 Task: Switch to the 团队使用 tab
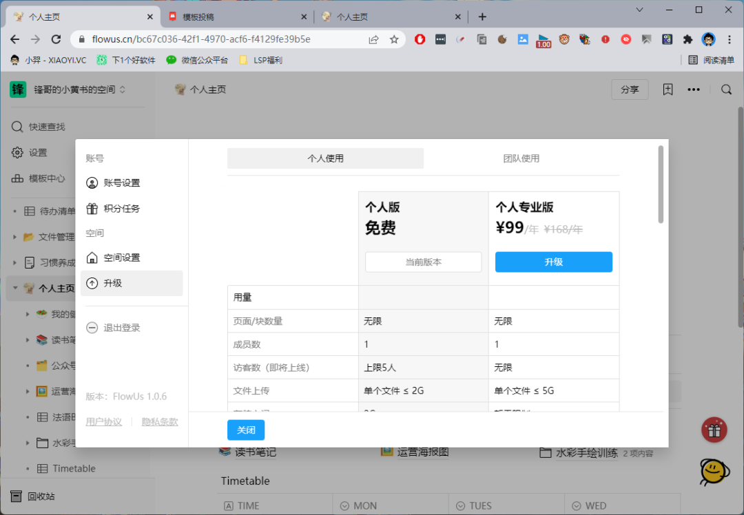click(521, 158)
